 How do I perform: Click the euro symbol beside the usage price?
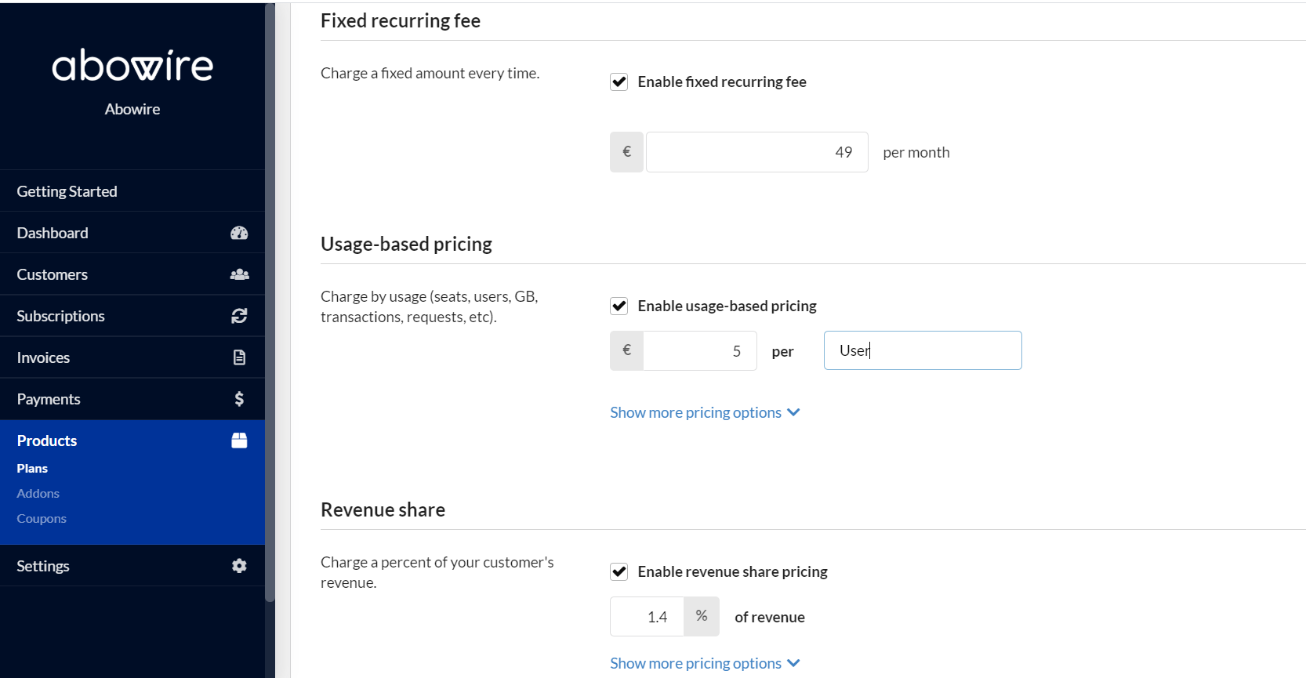[627, 350]
